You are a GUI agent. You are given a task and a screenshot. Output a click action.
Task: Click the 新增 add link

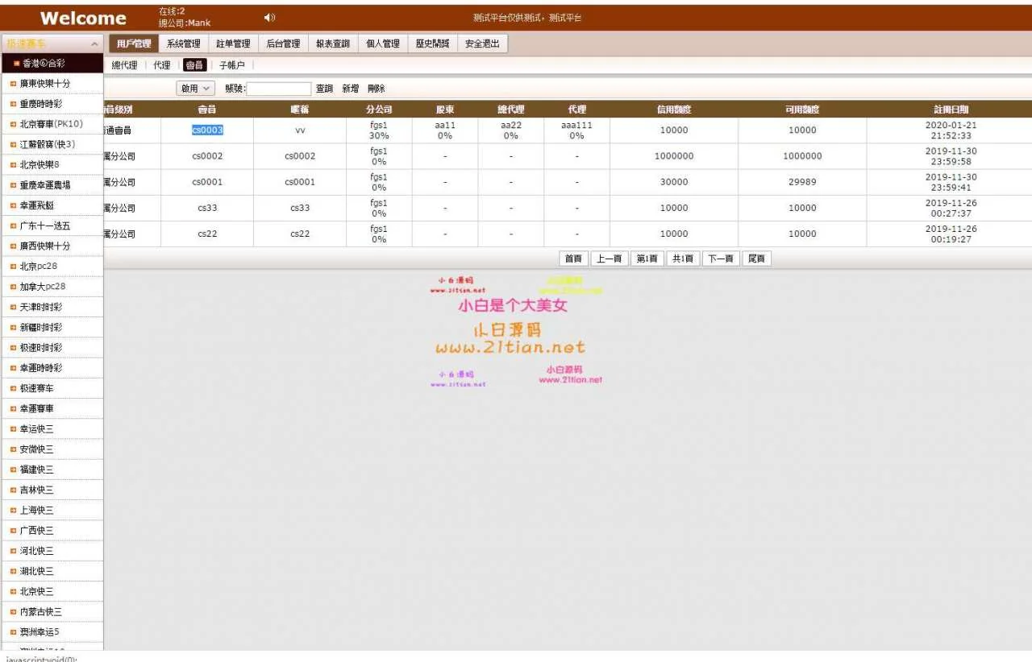(x=350, y=89)
